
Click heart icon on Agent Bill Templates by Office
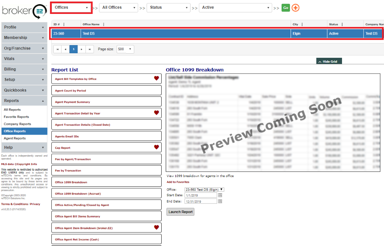(156, 78)
